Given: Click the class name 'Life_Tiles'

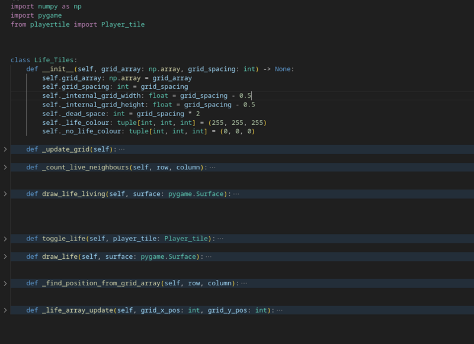Looking at the screenshot, I should (x=54, y=60).
